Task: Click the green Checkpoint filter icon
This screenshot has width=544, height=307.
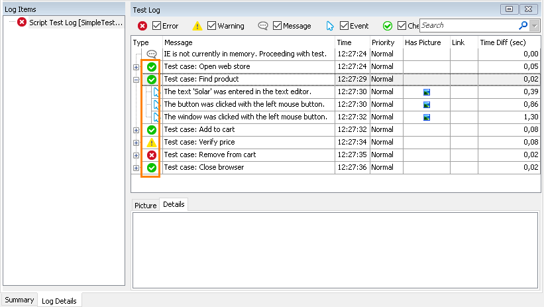Action: (x=388, y=26)
